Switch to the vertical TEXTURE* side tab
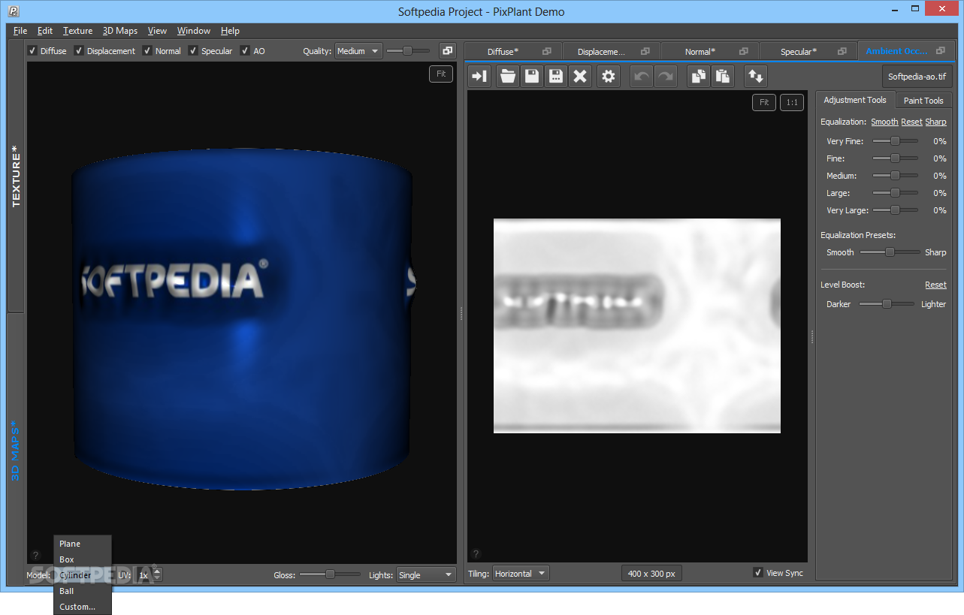This screenshot has width=964, height=615. (16, 176)
